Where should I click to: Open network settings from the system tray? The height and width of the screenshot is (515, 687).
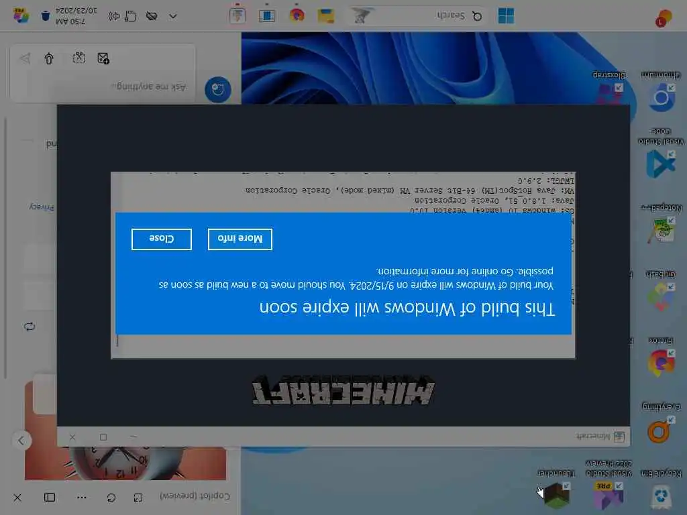130,16
